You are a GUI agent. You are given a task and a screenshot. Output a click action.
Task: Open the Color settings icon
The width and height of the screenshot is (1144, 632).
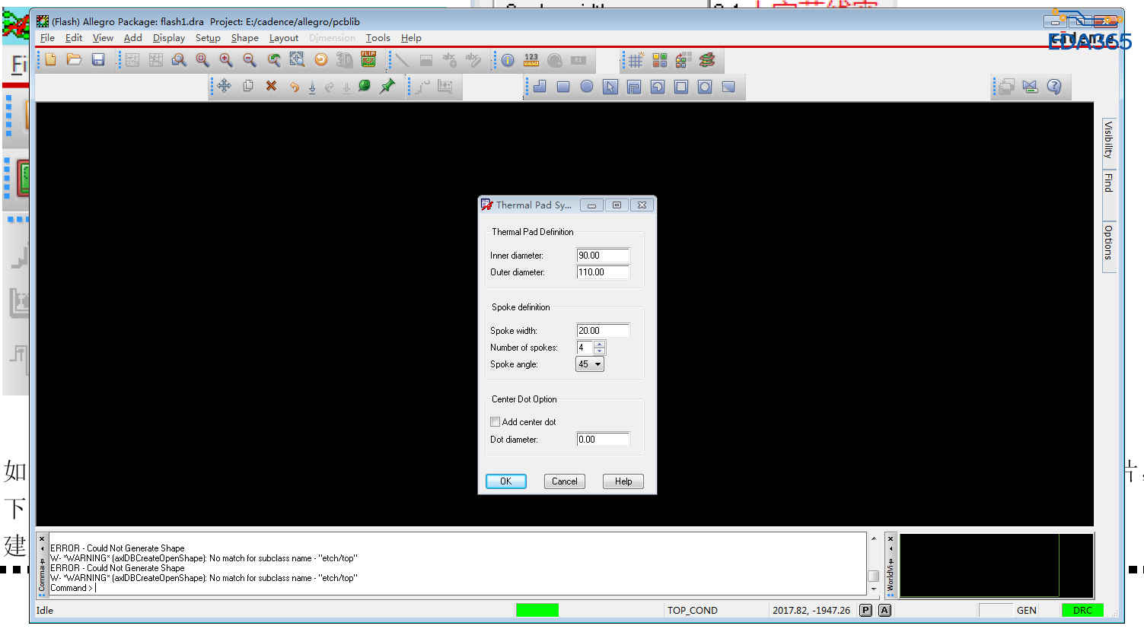(x=659, y=60)
